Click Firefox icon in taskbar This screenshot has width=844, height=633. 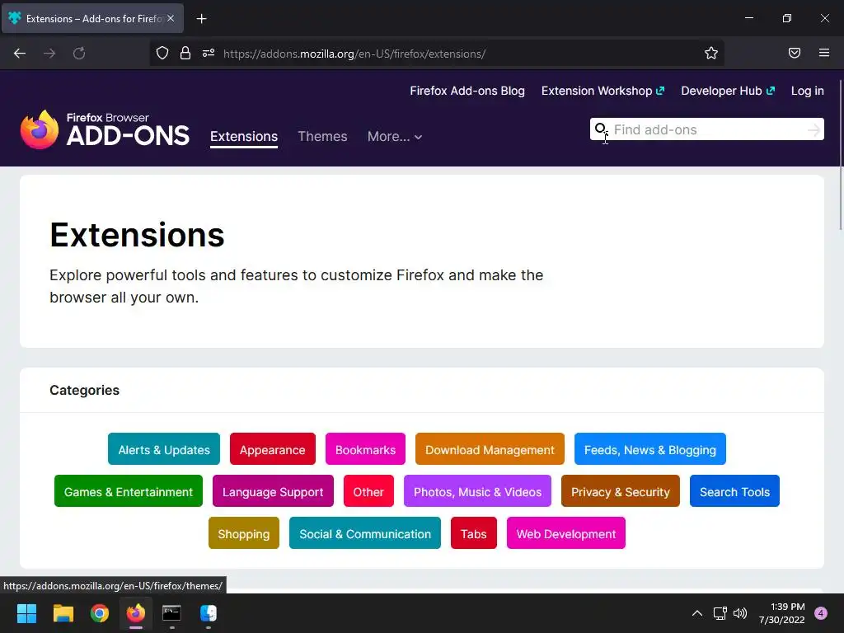(x=136, y=613)
